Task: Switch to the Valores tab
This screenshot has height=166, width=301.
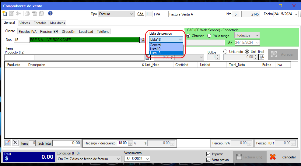Action: tap(25, 23)
